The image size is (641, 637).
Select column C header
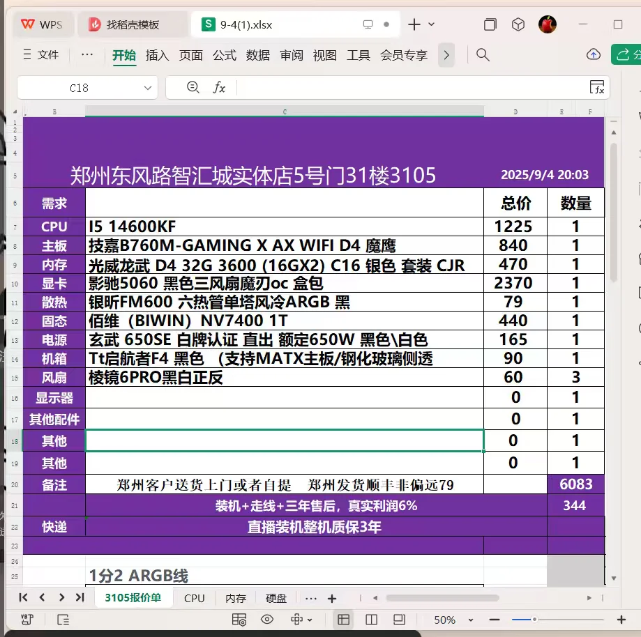(285, 112)
